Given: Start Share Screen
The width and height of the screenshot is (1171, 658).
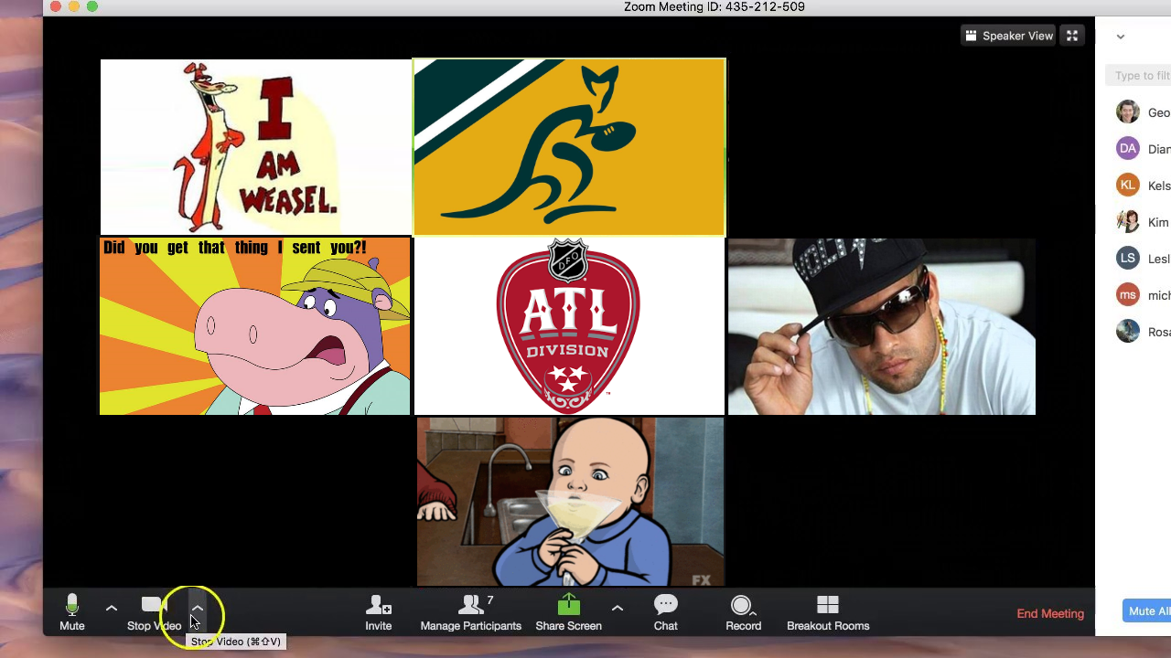Looking at the screenshot, I should (x=568, y=612).
